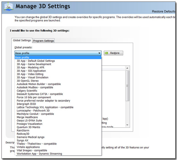Select the Global Settings tab
Viewport: 177px width, 160px height.
[22, 40]
